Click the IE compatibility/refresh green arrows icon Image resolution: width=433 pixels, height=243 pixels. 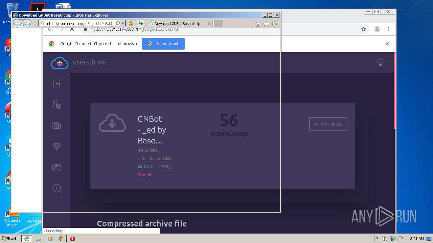(x=140, y=24)
